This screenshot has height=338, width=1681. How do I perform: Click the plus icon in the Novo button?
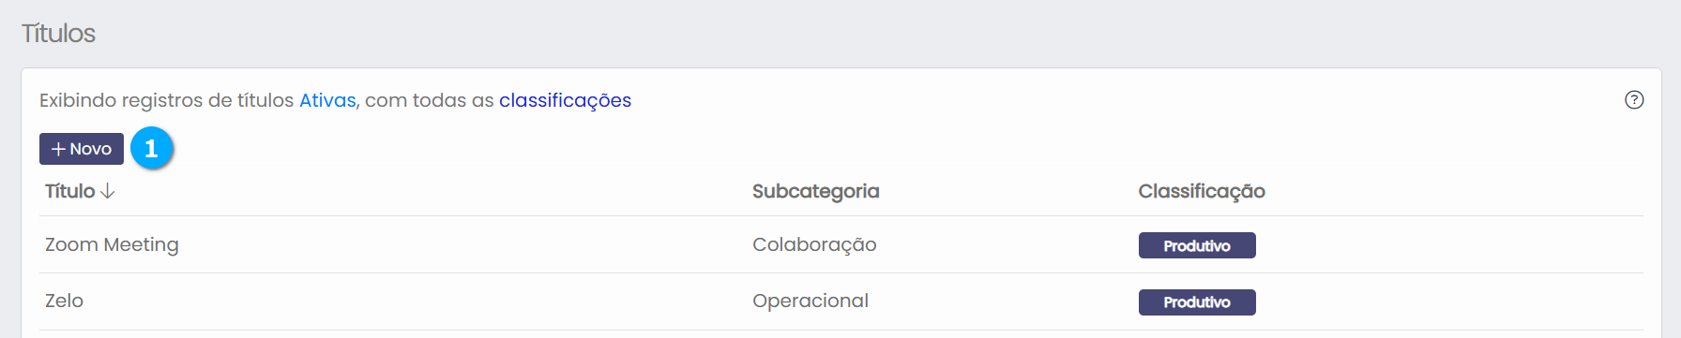coord(58,149)
